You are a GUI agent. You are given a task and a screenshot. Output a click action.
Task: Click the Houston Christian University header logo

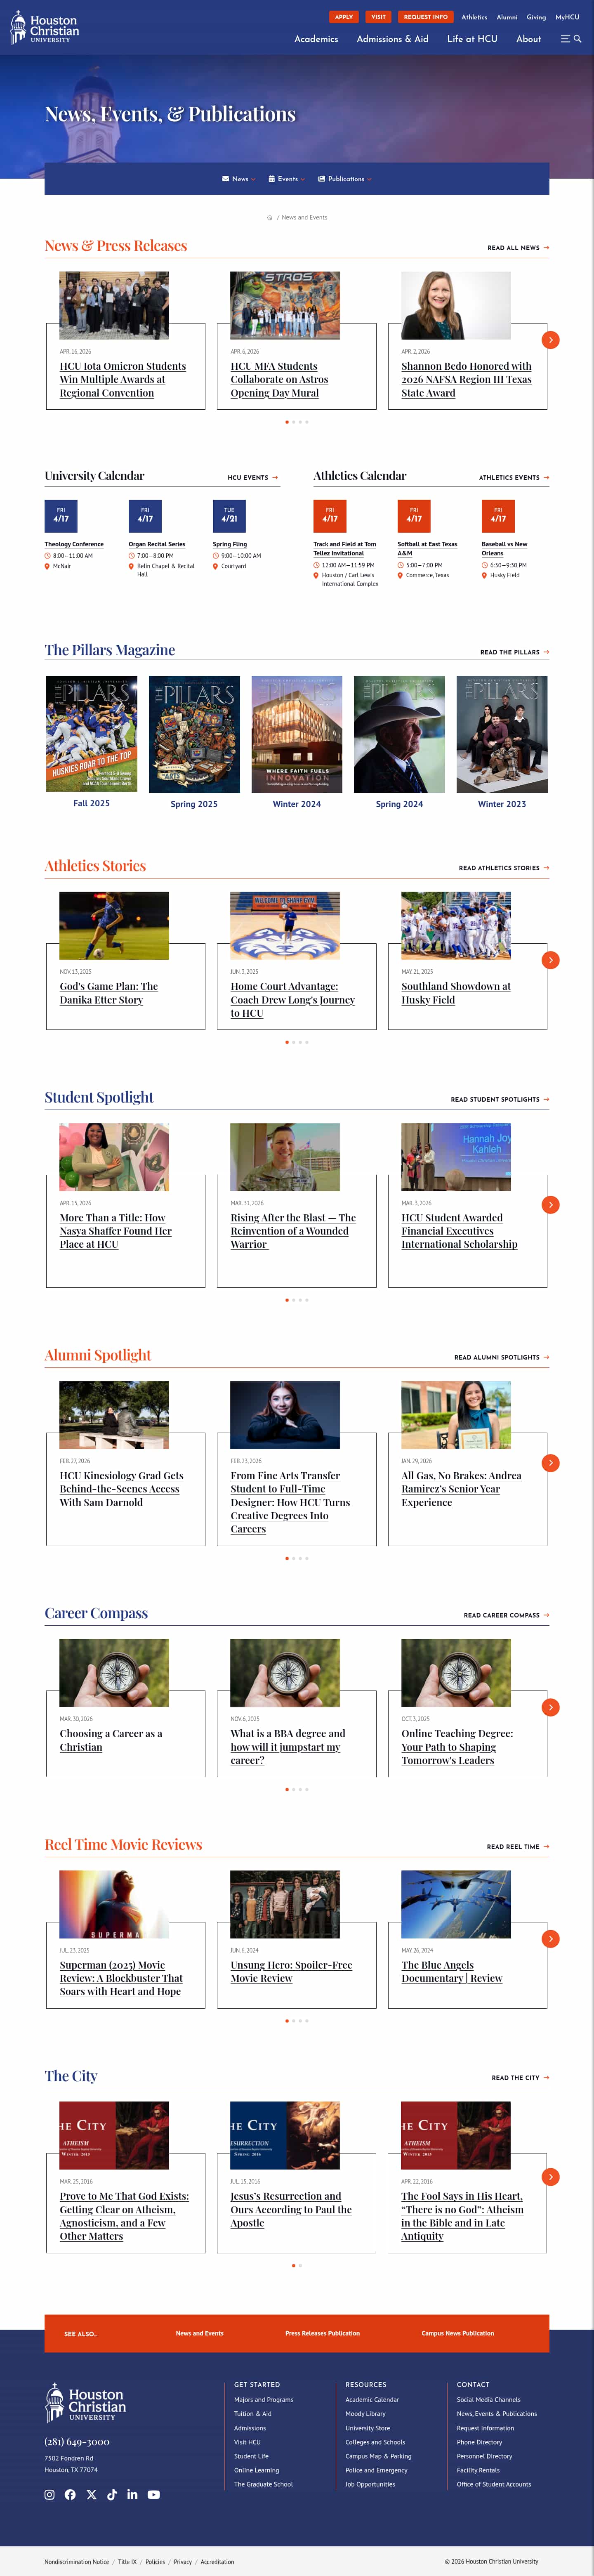(x=45, y=28)
